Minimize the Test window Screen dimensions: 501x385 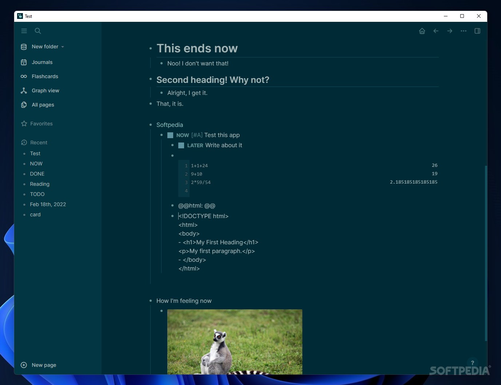[x=445, y=16]
